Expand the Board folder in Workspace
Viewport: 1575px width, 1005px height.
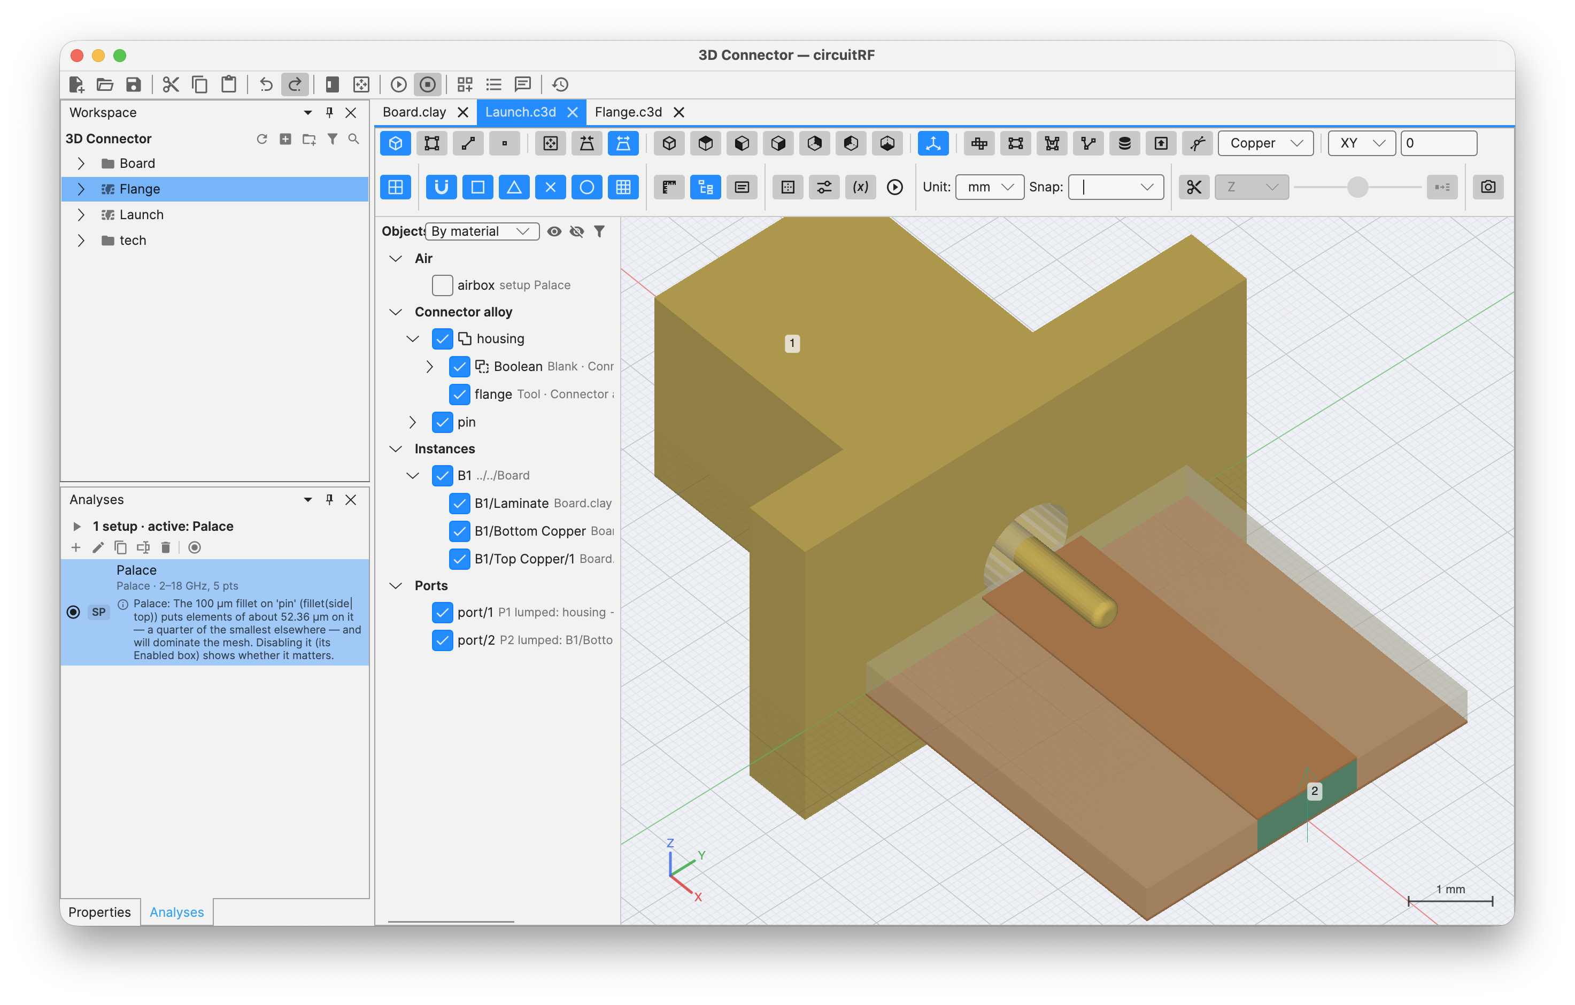pyautogui.click(x=80, y=164)
